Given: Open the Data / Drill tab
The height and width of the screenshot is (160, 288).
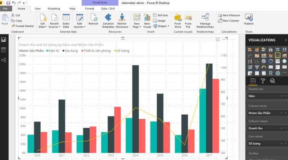Looking at the screenshot, I should (108, 8).
